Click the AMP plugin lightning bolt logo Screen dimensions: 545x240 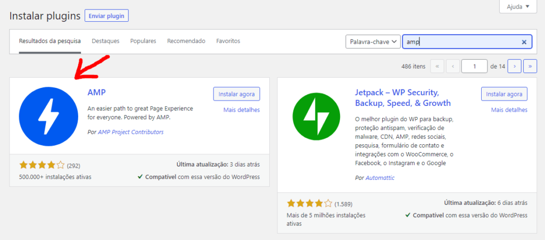click(x=49, y=118)
